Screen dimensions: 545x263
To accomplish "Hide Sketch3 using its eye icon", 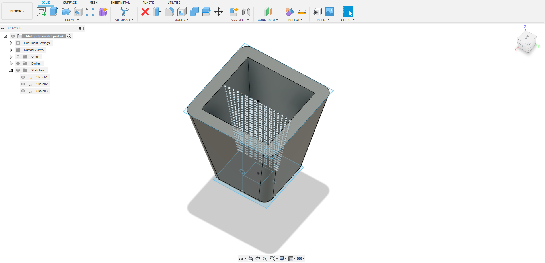I will (23, 91).
